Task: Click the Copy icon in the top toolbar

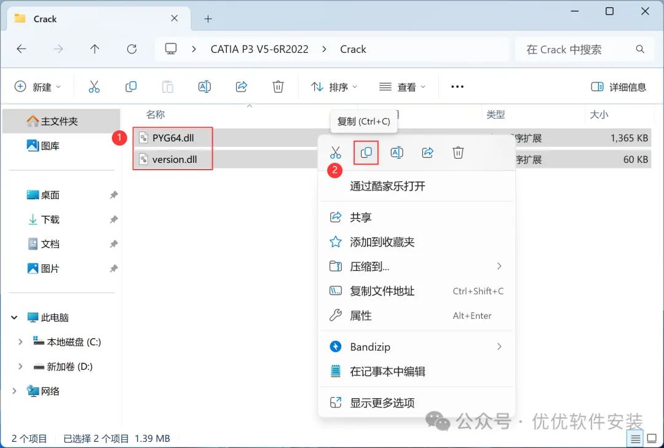Action: (131, 87)
